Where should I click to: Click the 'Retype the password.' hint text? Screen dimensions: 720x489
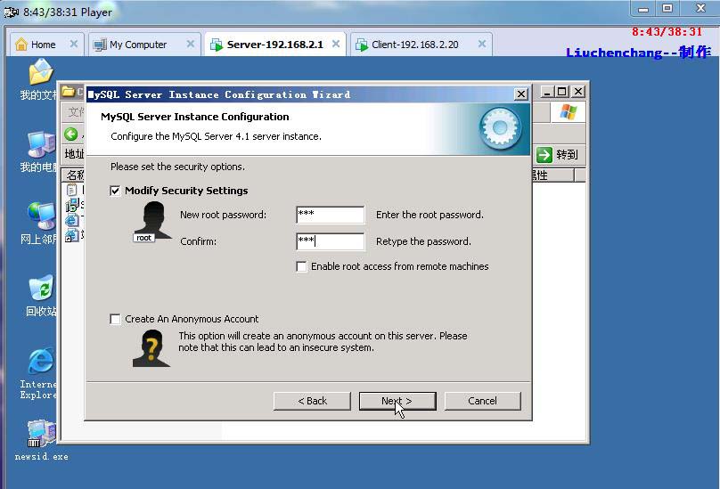click(423, 241)
